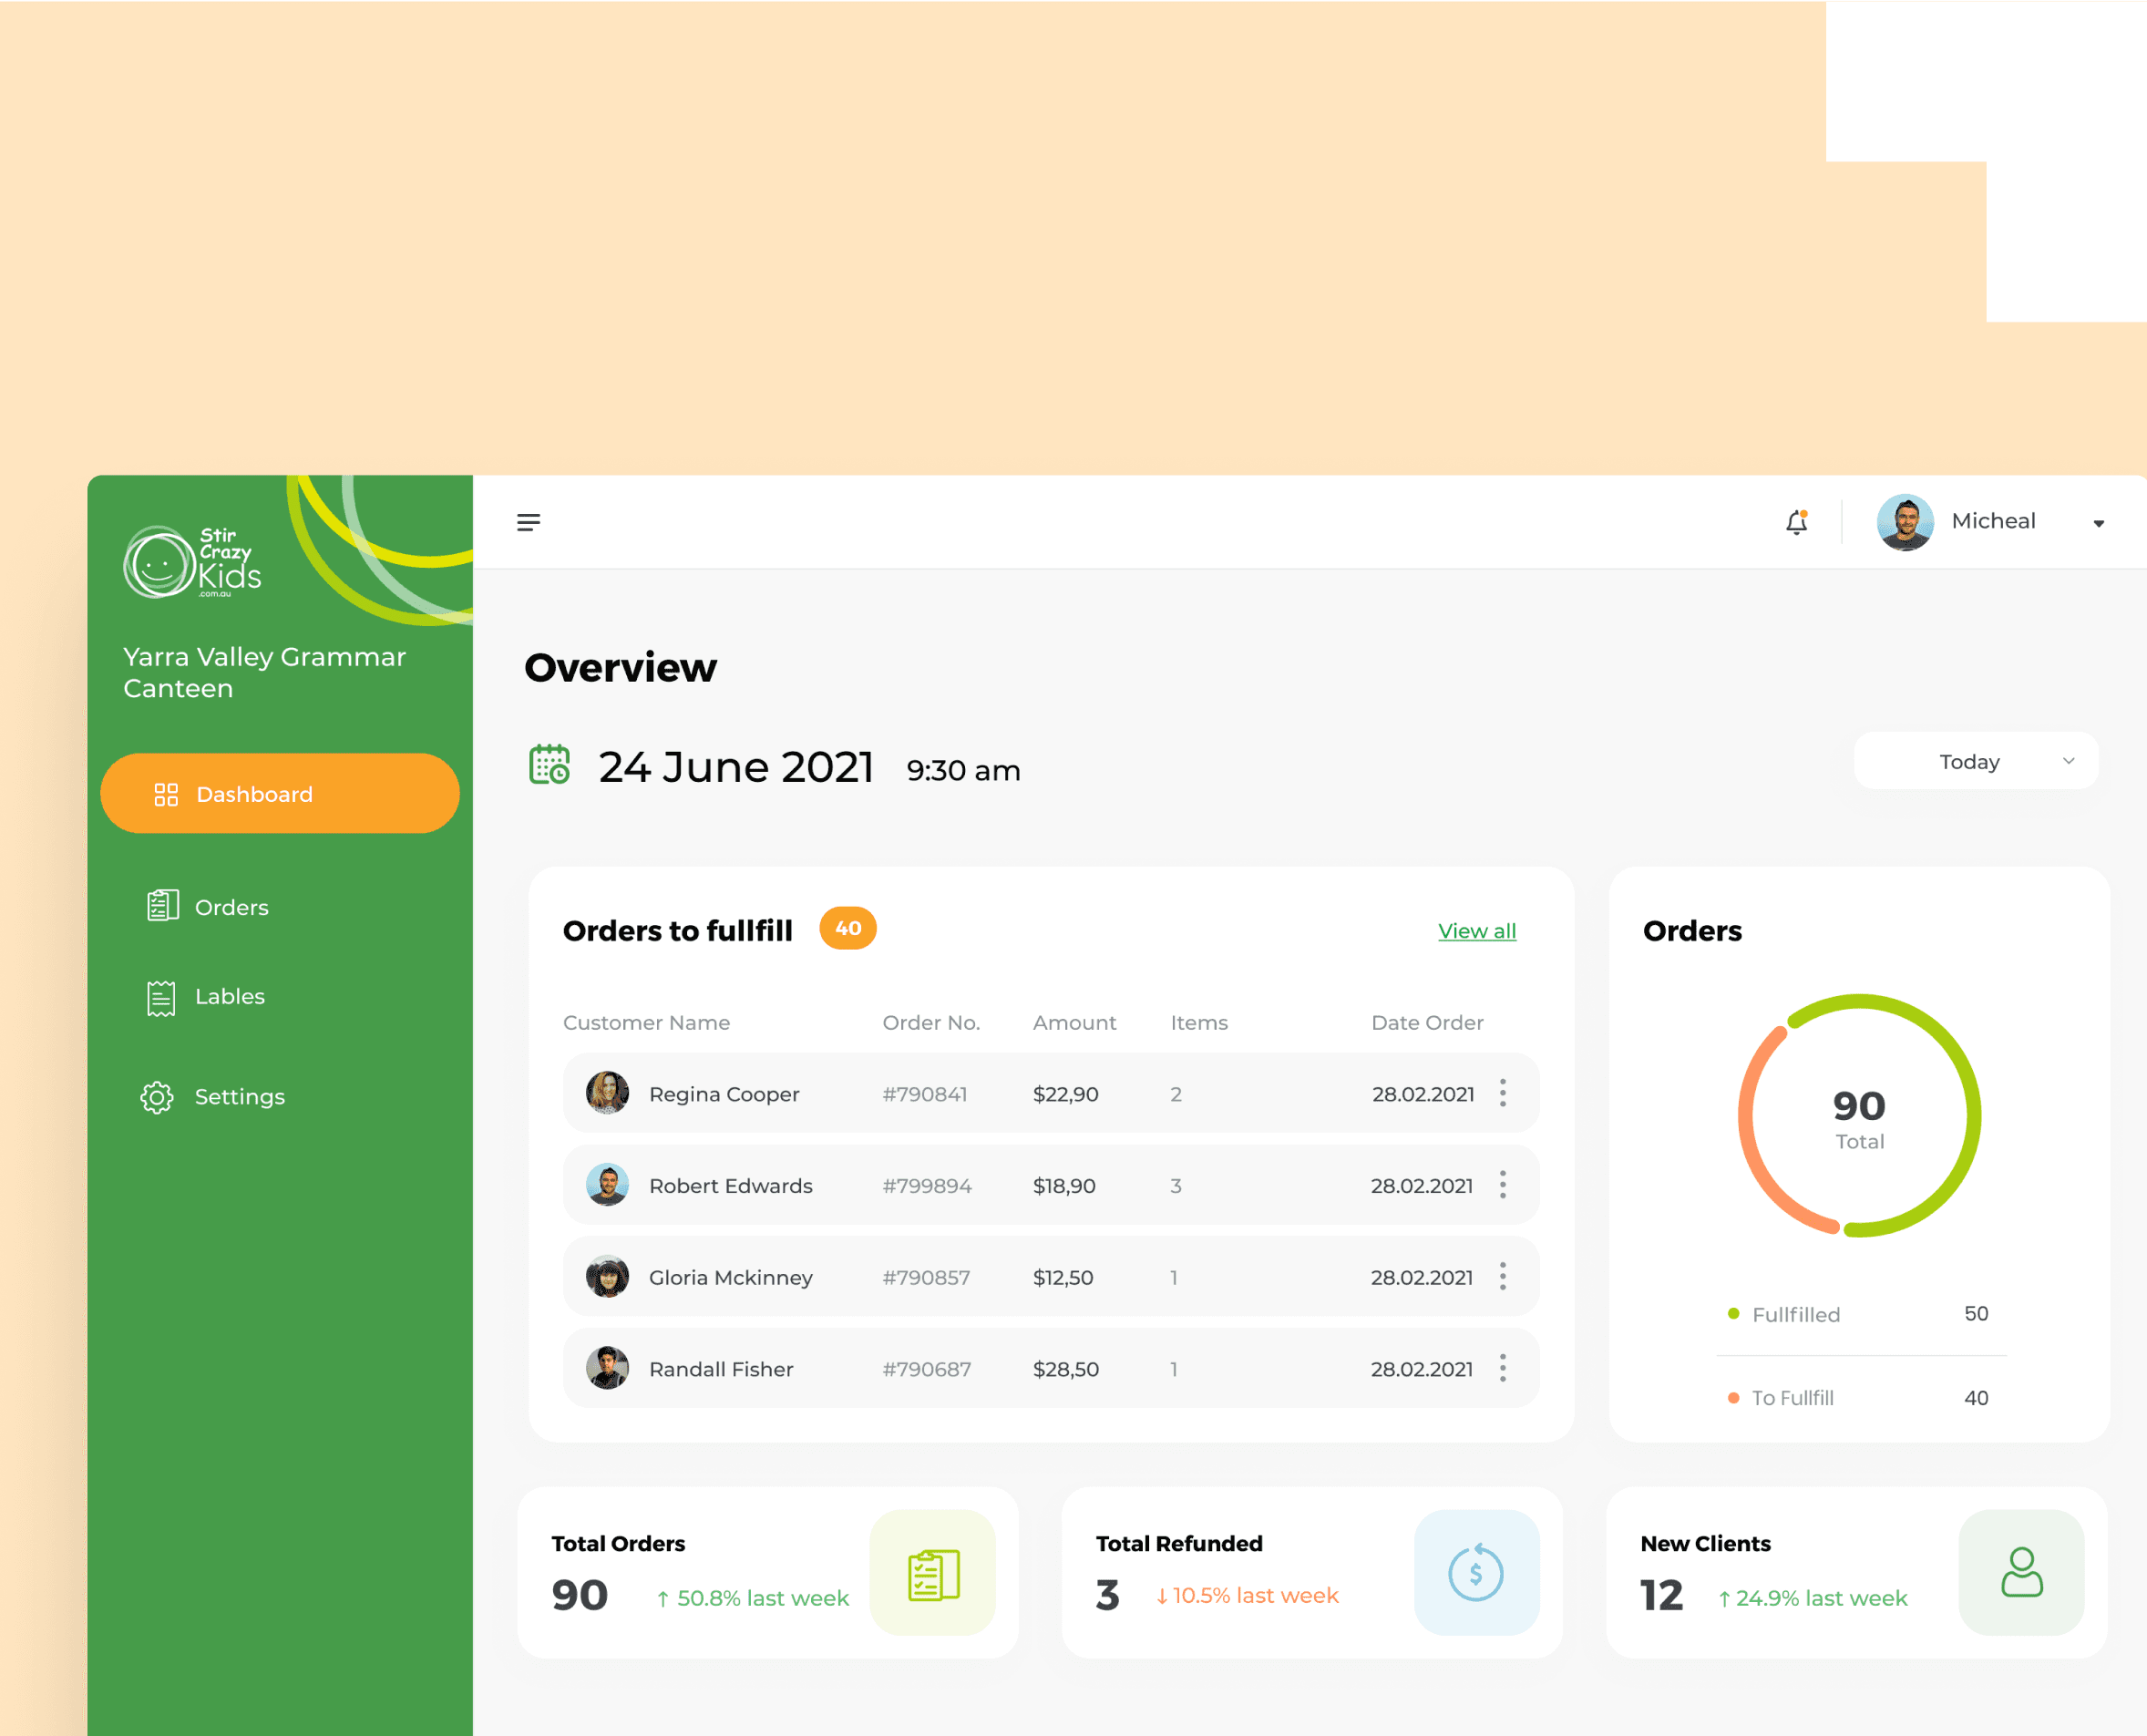
Task: Click the New Clients person icon
Action: point(2022,1572)
